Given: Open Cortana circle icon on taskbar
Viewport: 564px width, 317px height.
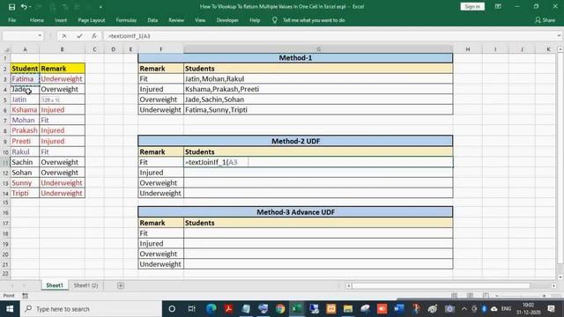Looking at the screenshot, I should tap(172, 309).
